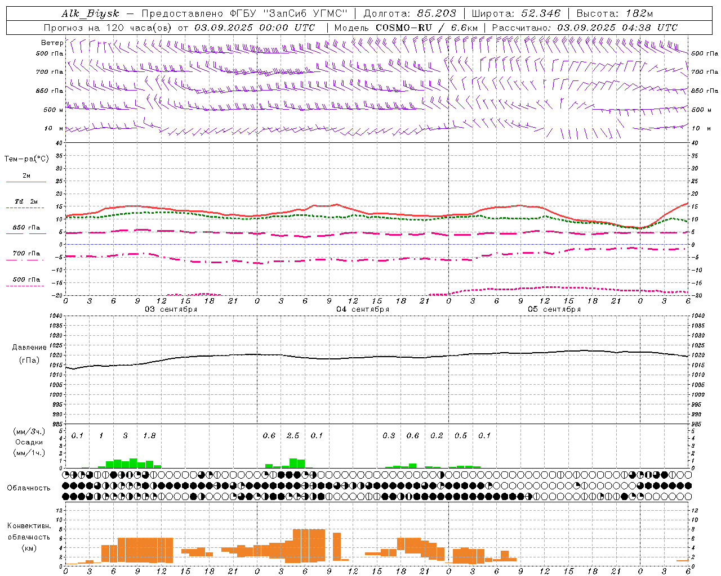Click the (мм/1ч.) unit label

coord(29,453)
